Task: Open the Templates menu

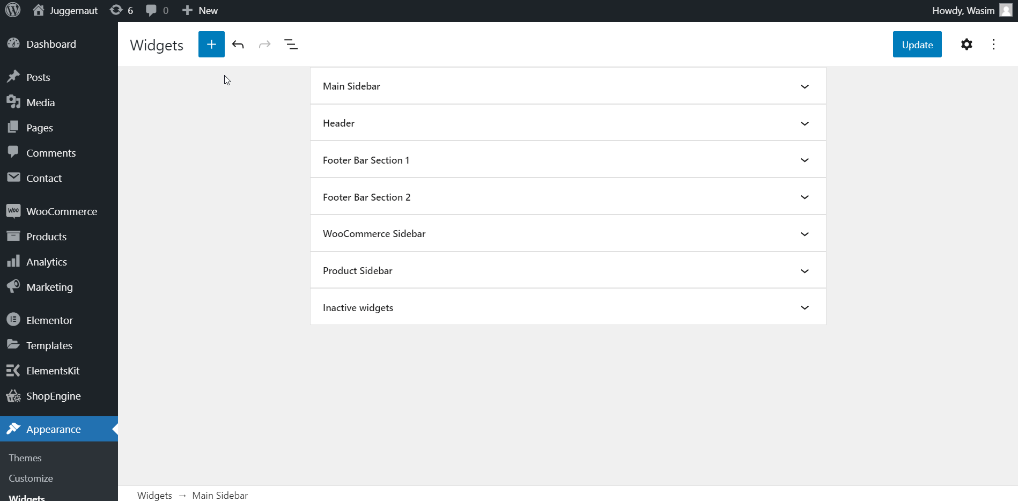Action: point(59,345)
